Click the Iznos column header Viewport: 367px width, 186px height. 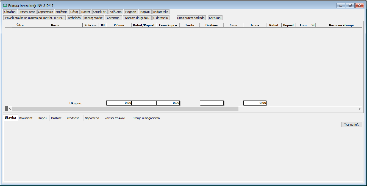[255, 25]
